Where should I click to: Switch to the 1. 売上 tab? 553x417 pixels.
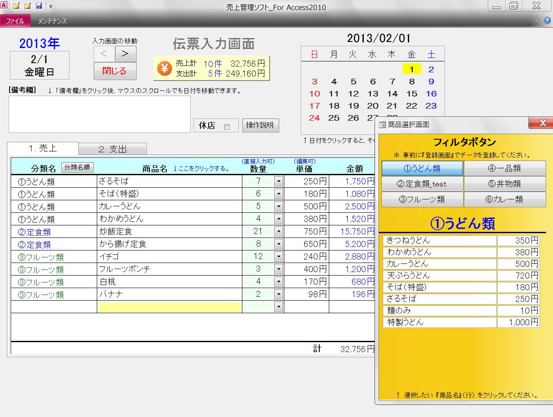tap(43, 148)
